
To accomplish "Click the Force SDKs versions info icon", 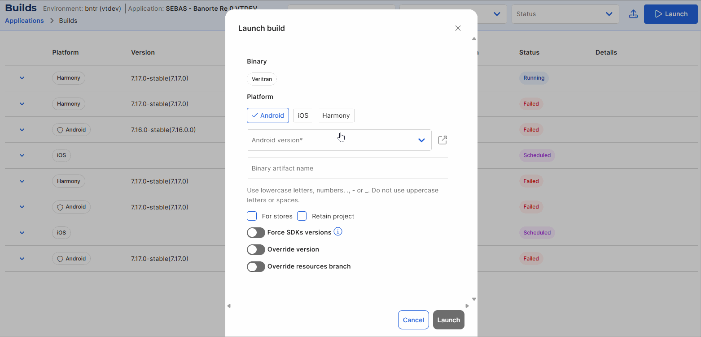I will (338, 232).
